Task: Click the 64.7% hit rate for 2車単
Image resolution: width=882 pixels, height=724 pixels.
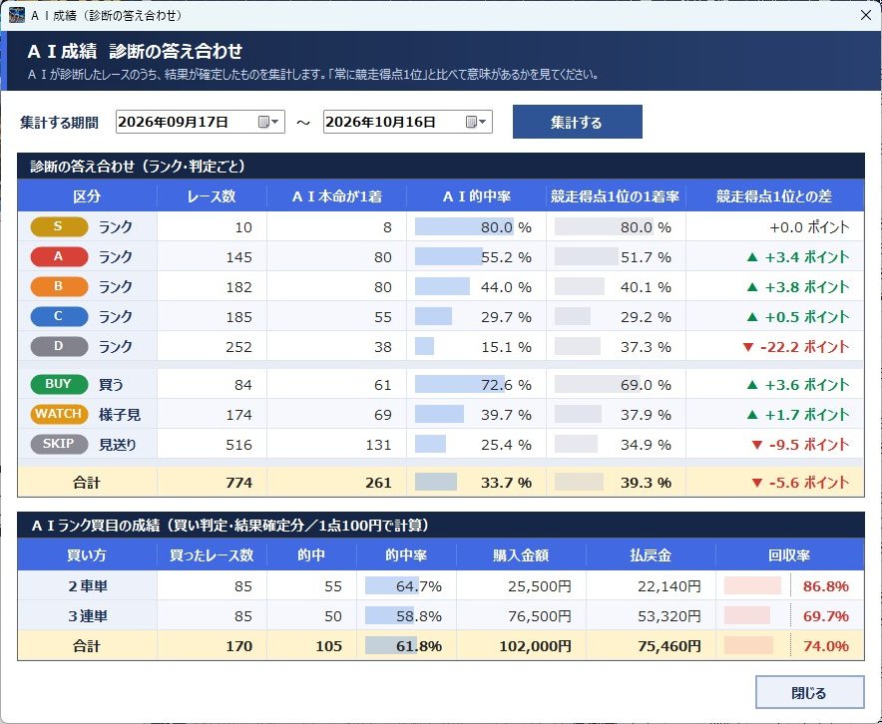Action: click(418, 586)
